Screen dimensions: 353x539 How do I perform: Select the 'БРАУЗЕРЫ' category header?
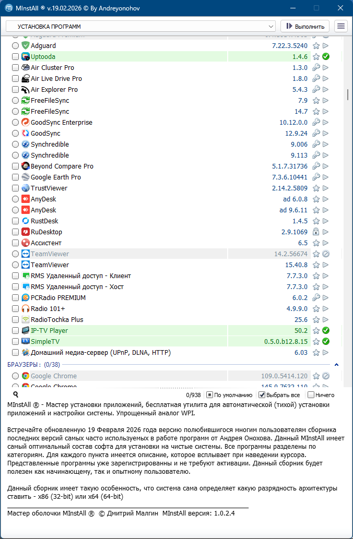(24, 365)
